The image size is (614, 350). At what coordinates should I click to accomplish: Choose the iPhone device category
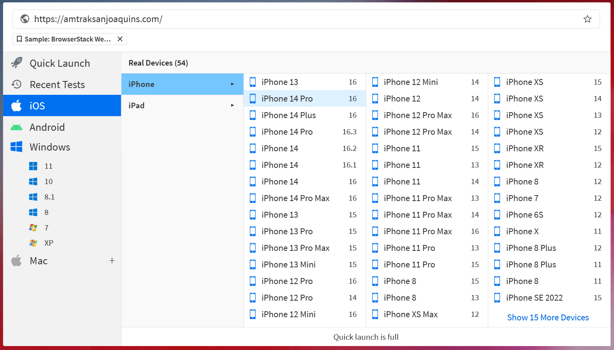coord(182,84)
